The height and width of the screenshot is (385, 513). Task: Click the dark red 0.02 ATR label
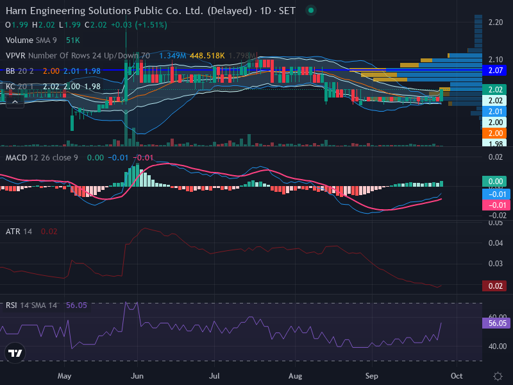[x=494, y=286]
